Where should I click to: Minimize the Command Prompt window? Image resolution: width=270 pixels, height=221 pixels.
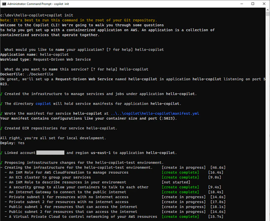tap(242, 4)
